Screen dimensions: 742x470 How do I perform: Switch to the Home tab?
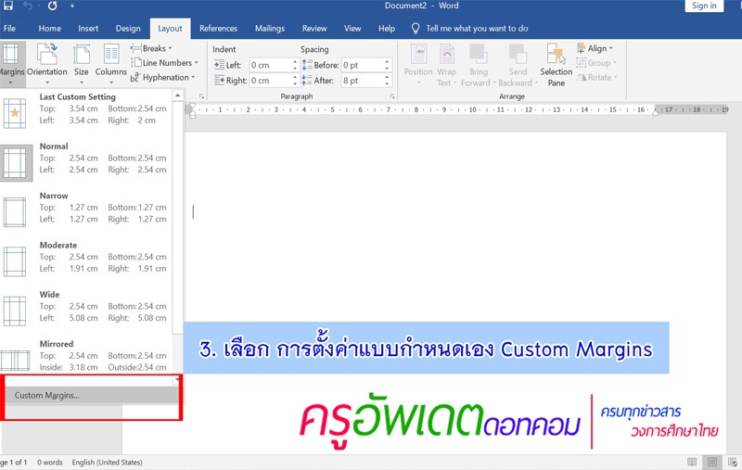point(50,29)
